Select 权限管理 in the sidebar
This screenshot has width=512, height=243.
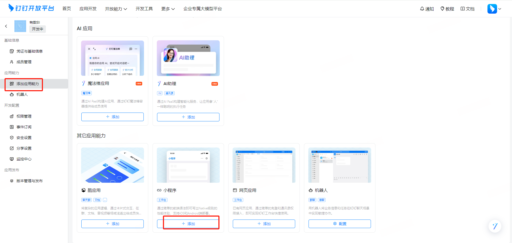pos(24,116)
